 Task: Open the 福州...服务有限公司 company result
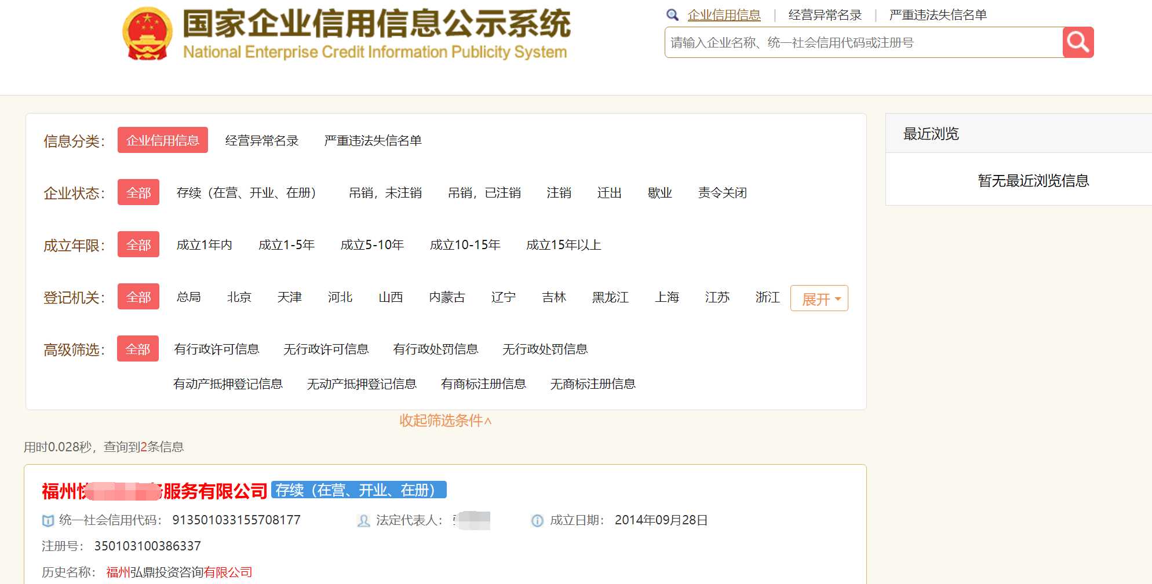click(154, 491)
